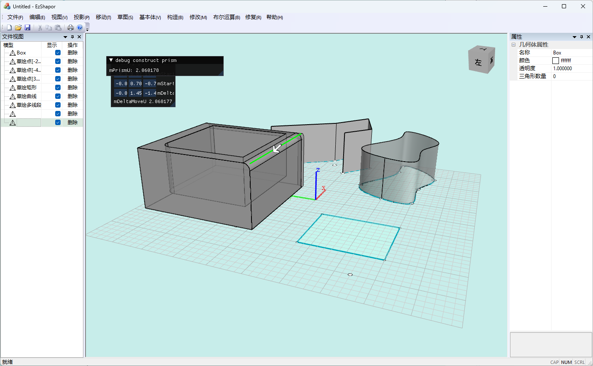The image size is (593, 366).
Task: Click the model icon beside 草绘点[-4..
Action: [x=12, y=70]
